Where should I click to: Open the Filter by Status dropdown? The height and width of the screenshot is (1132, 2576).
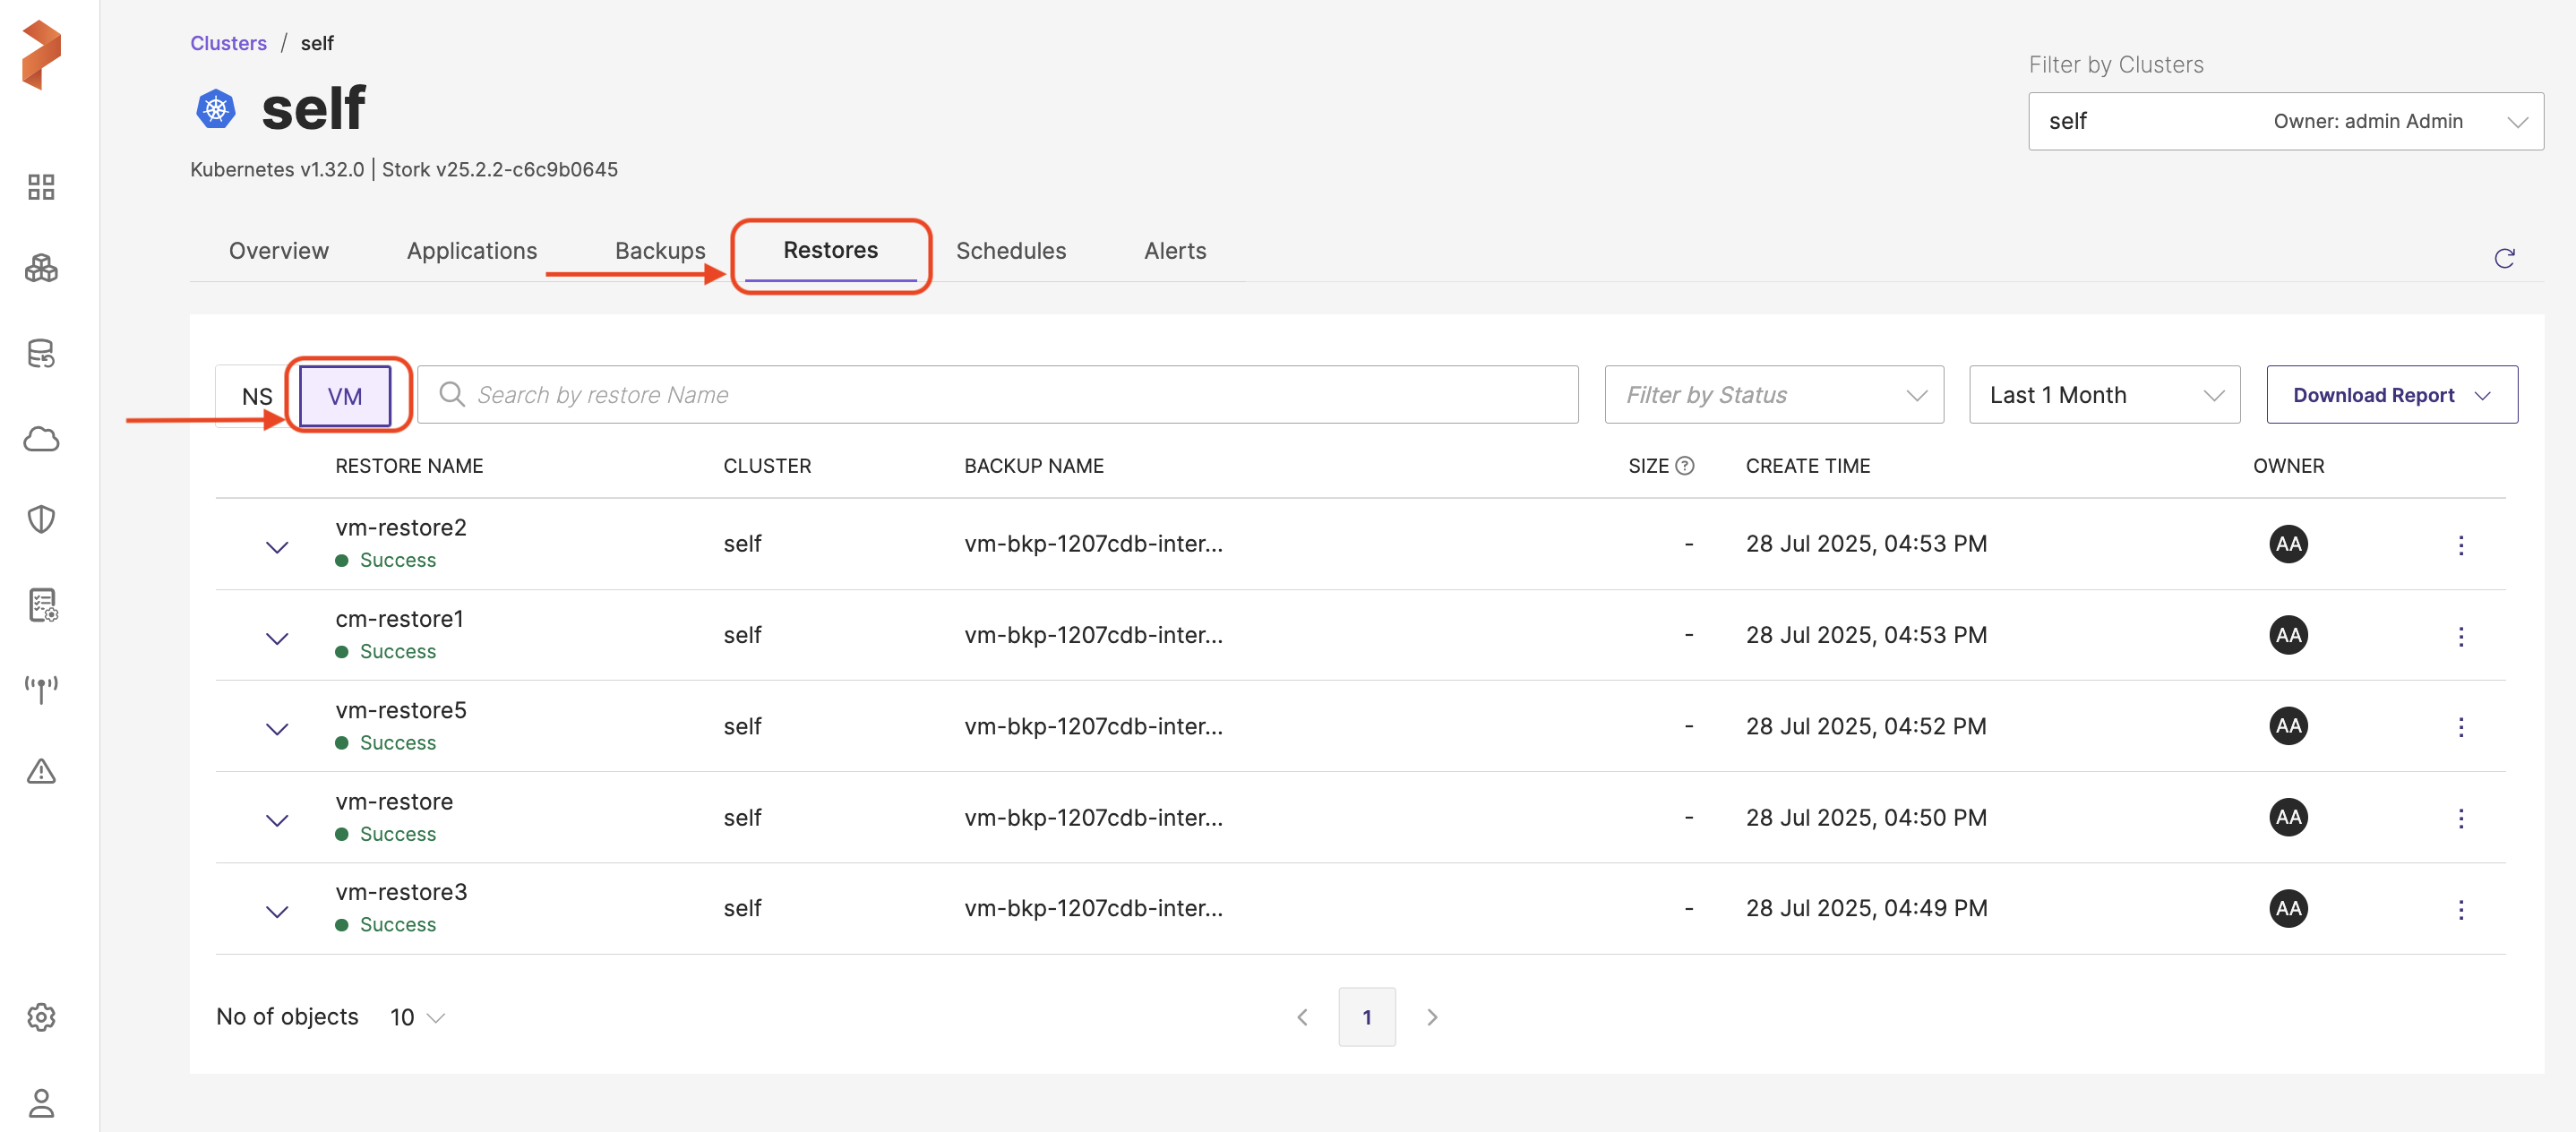point(1774,395)
